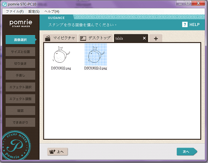Go to the エフェクト選択 step

(x=20, y=87)
